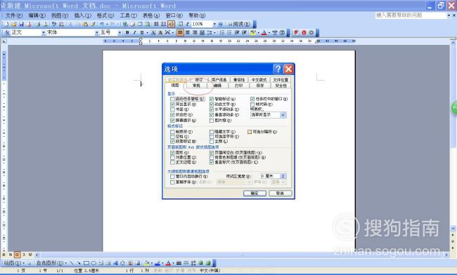Switch to the 用户信息 tab
The width and height of the screenshot is (457, 275).
point(219,80)
